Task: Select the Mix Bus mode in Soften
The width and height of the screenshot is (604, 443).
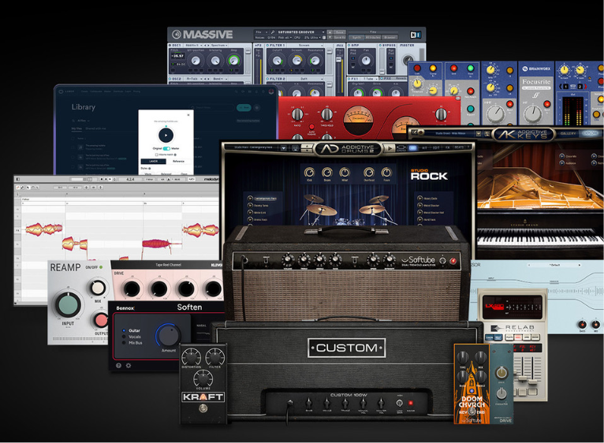Action: click(x=132, y=343)
